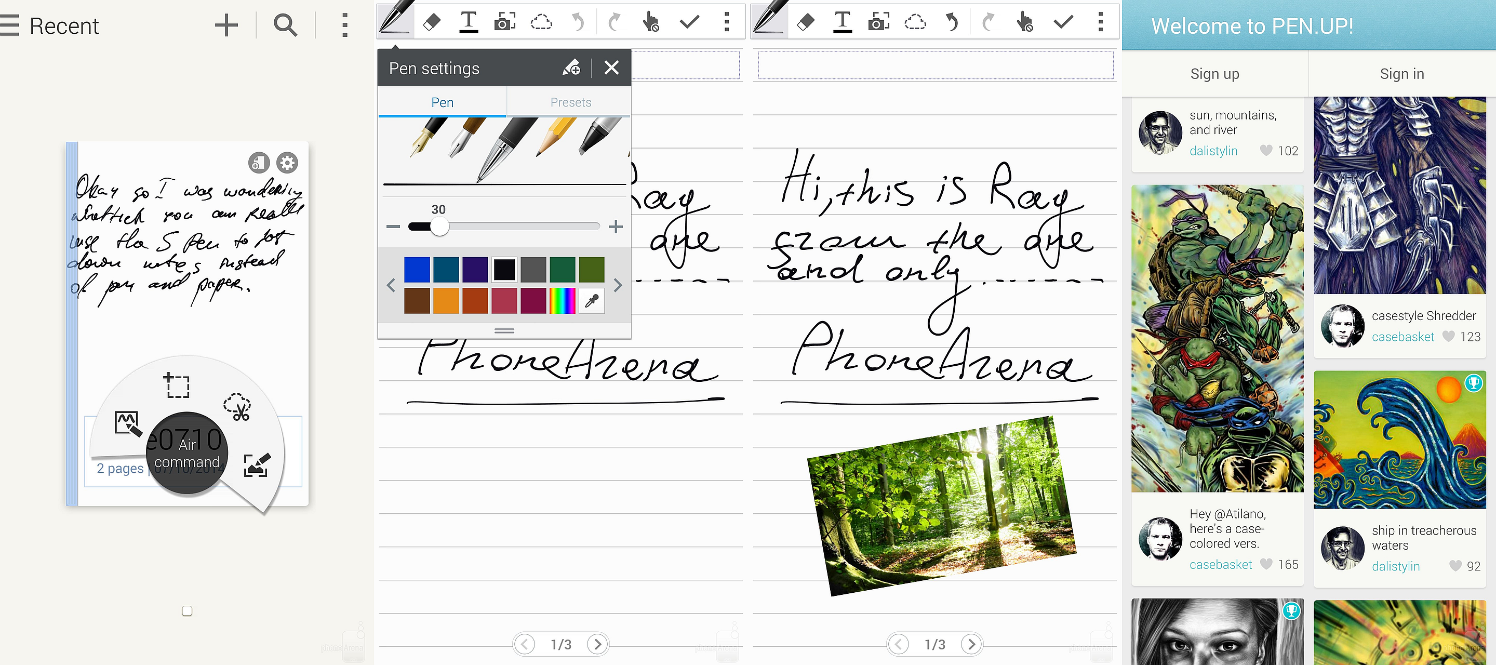Open casebasket link under casestyle Shredder
The image size is (1496, 665).
[1402, 337]
